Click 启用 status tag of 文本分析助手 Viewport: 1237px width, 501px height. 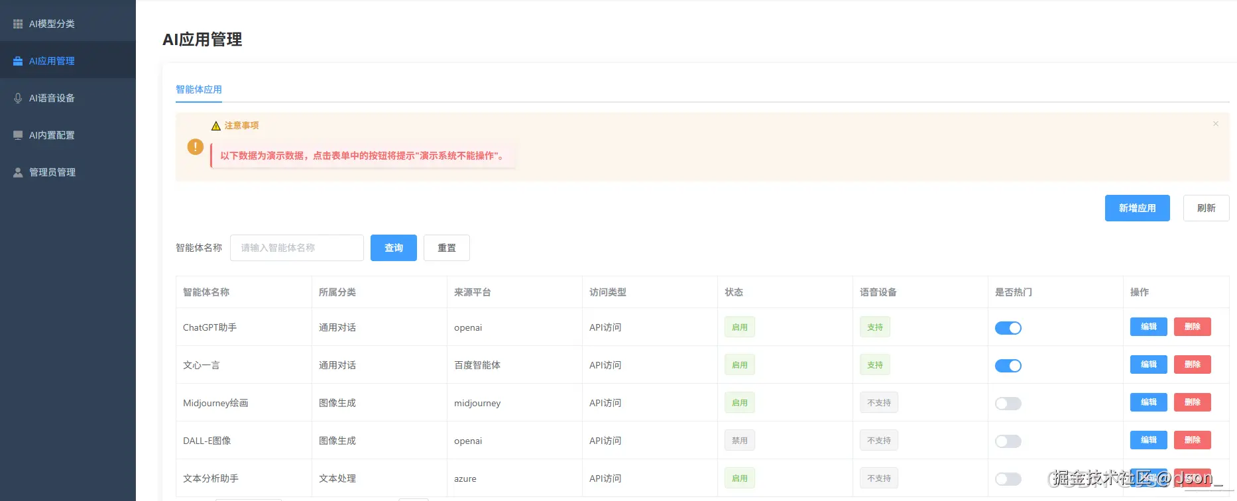click(x=739, y=478)
